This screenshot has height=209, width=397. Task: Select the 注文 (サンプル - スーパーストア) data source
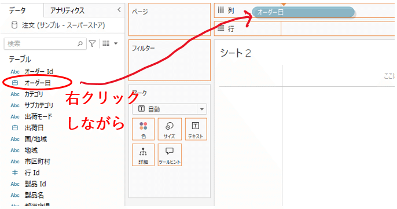tap(63, 25)
